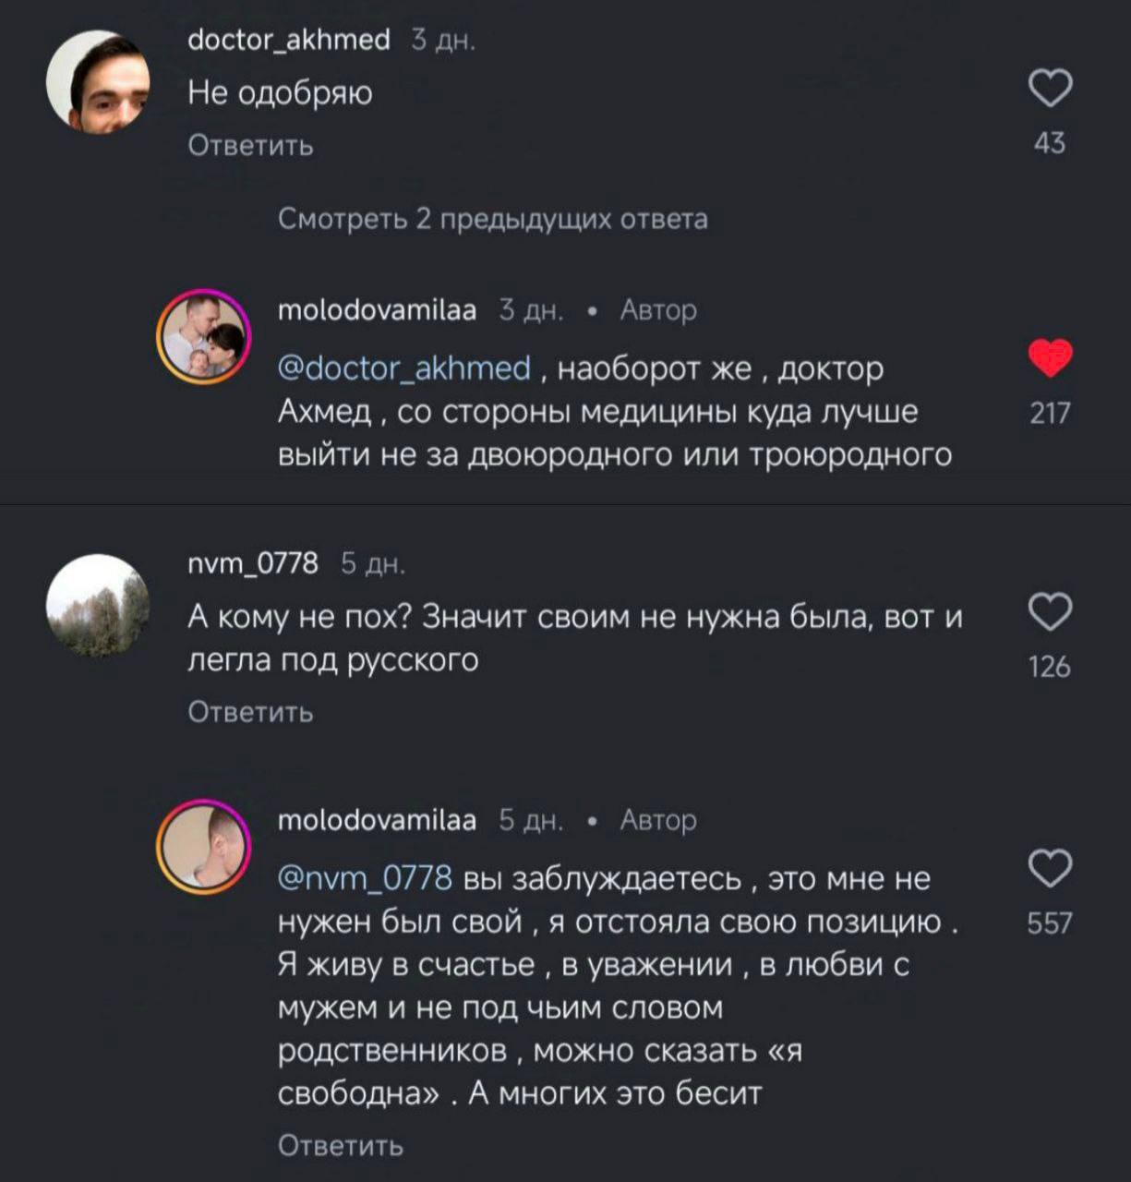Tap the heart on nvm_0778's comment
Screen dimensions: 1131x1182
(x=1050, y=612)
